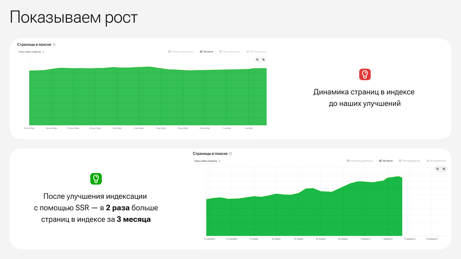461x259 pixels.
Task: Click the right magnifier icon on the bottom chart
Action: coord(444,169)
